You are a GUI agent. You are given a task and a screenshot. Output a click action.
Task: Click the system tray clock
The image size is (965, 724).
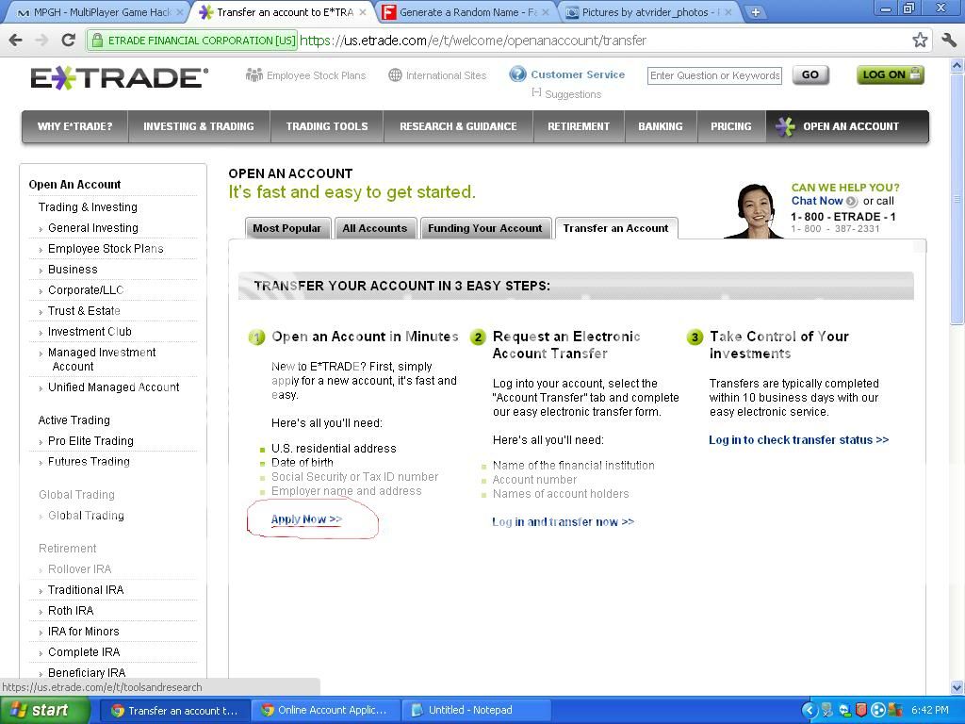[x=930, y=710]
